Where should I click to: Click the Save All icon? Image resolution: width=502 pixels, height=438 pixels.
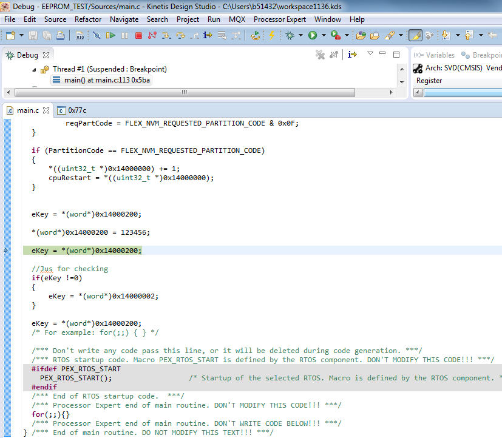(x=47, y=35)
